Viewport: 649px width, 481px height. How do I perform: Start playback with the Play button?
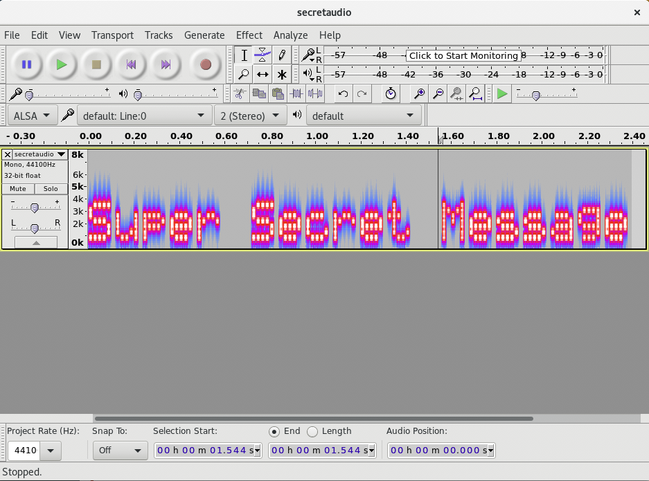tap(62, 64)
